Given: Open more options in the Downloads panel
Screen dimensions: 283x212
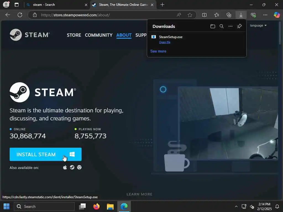Looking at the screenshot, I should 230,26.
